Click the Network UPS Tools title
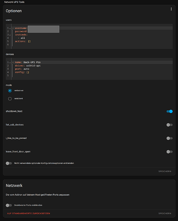 tap(14, 2)
